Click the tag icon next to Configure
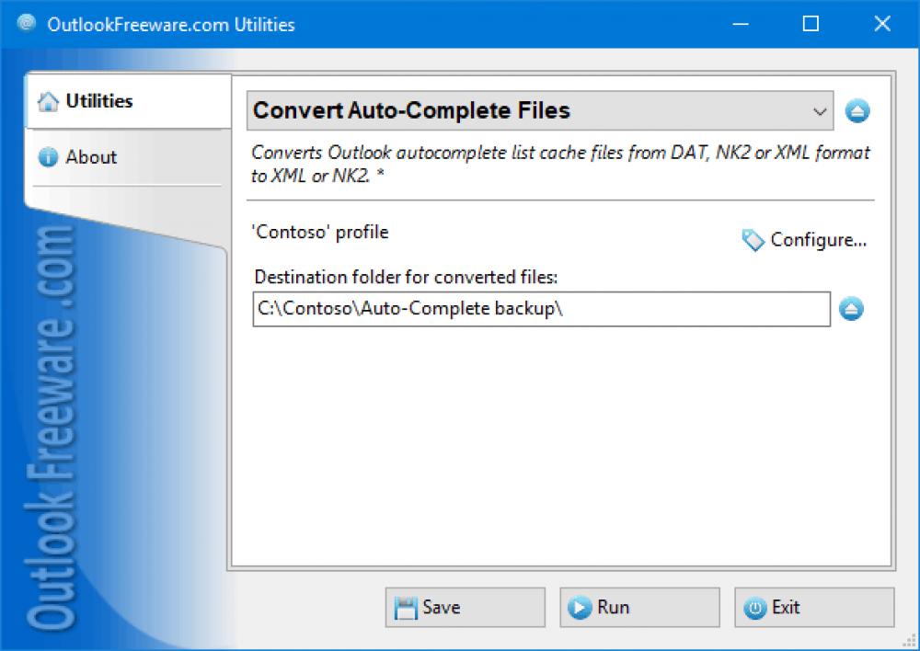This screenshot has width=920, height=651. coord(752,239)
